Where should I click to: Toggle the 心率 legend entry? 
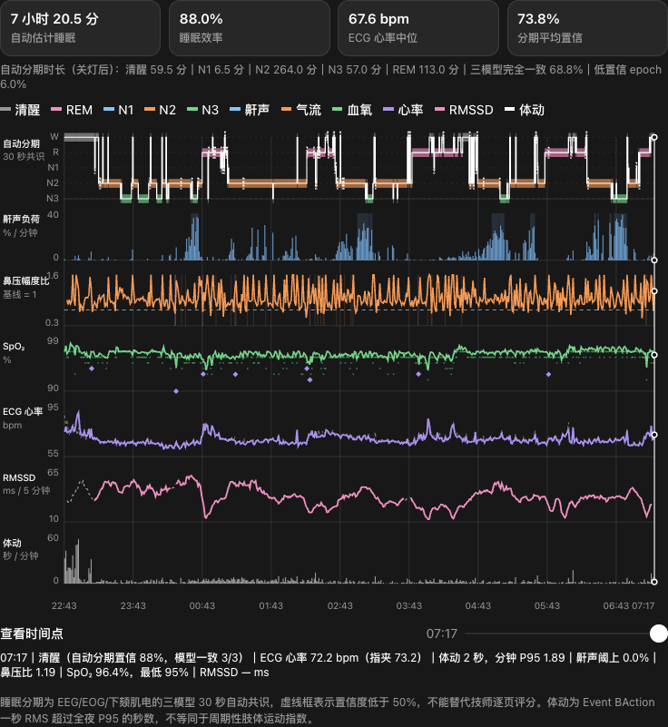(x=404, y=110)
